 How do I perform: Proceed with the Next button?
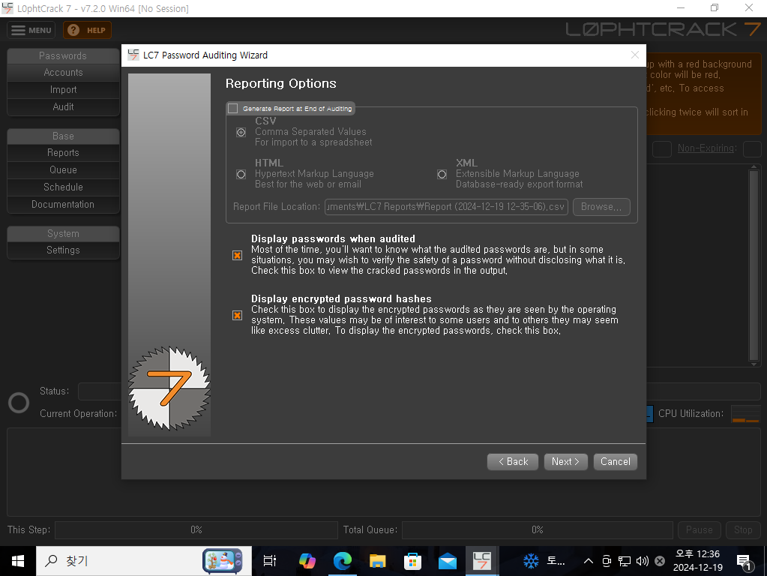click(x=565, y=461)
